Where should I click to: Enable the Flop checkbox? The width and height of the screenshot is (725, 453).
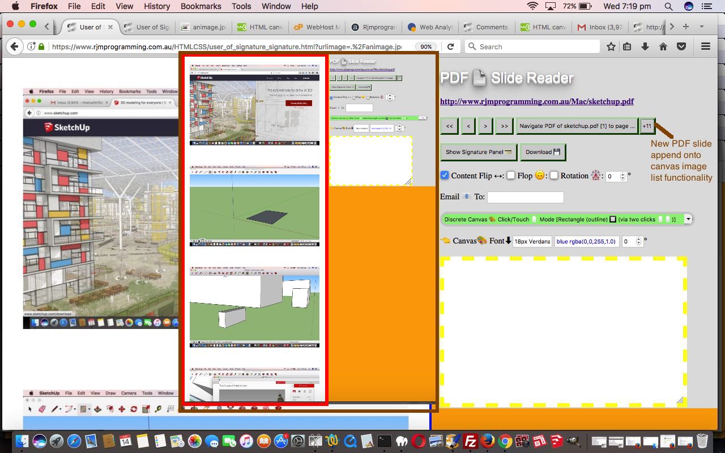[511, 176]
